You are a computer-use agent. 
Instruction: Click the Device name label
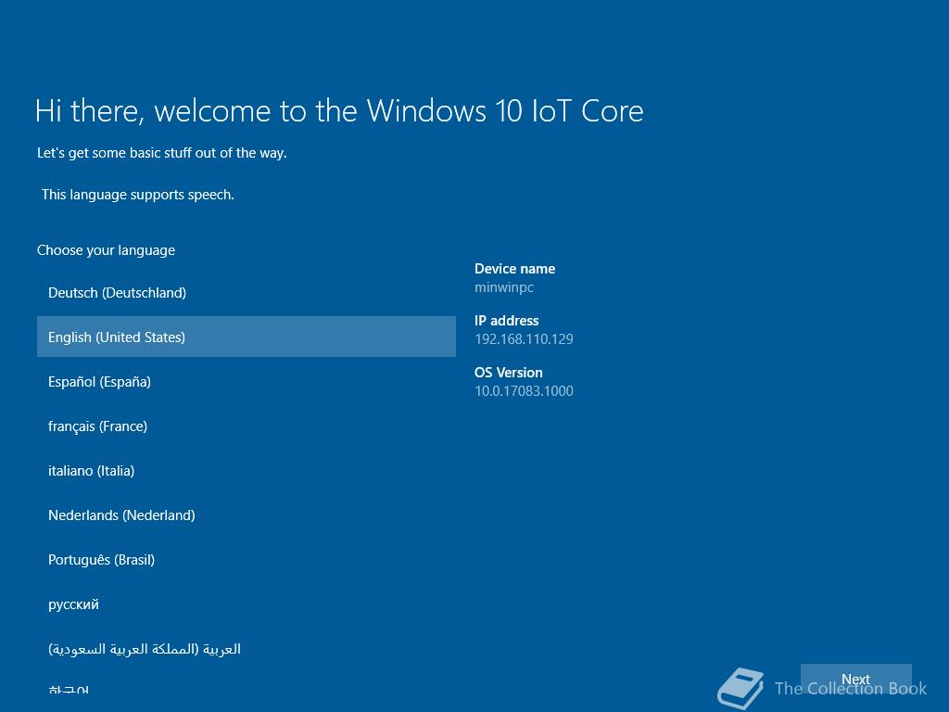[x=514, y=269]
